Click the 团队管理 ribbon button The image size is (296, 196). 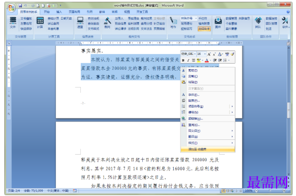point(271,24)
